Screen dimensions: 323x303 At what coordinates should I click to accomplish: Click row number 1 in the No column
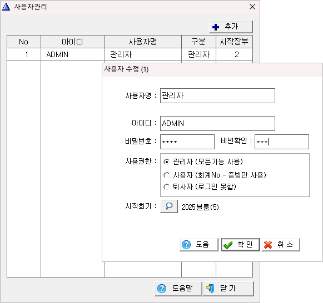[x=24, y=55]
